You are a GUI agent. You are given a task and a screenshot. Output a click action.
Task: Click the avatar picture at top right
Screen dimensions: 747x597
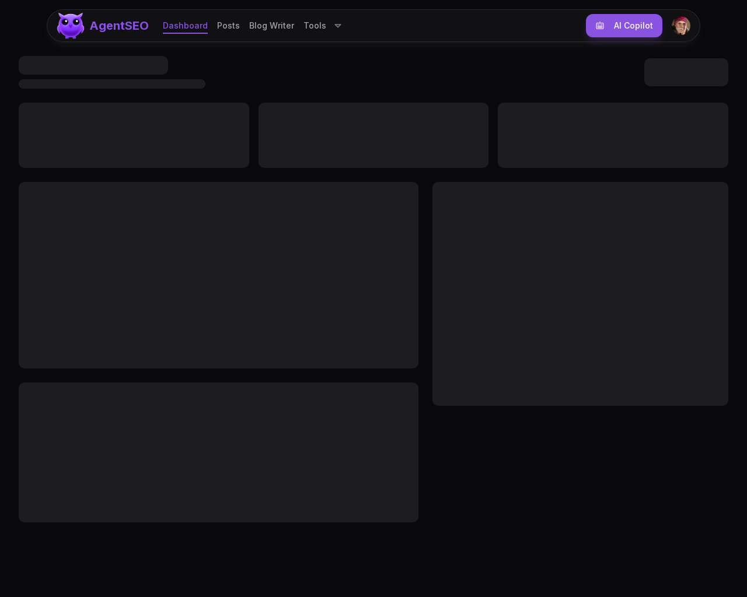coord(680,26)
